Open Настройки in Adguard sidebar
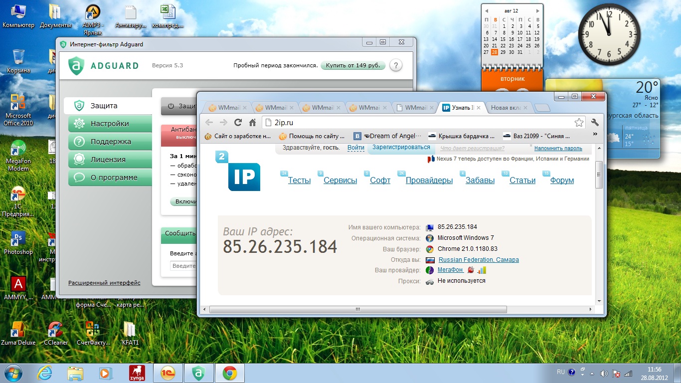The image size is (681, 383). [110, 124]
